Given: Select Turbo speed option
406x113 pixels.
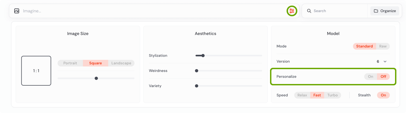Looking at the screenshot, I should [333, 95].
